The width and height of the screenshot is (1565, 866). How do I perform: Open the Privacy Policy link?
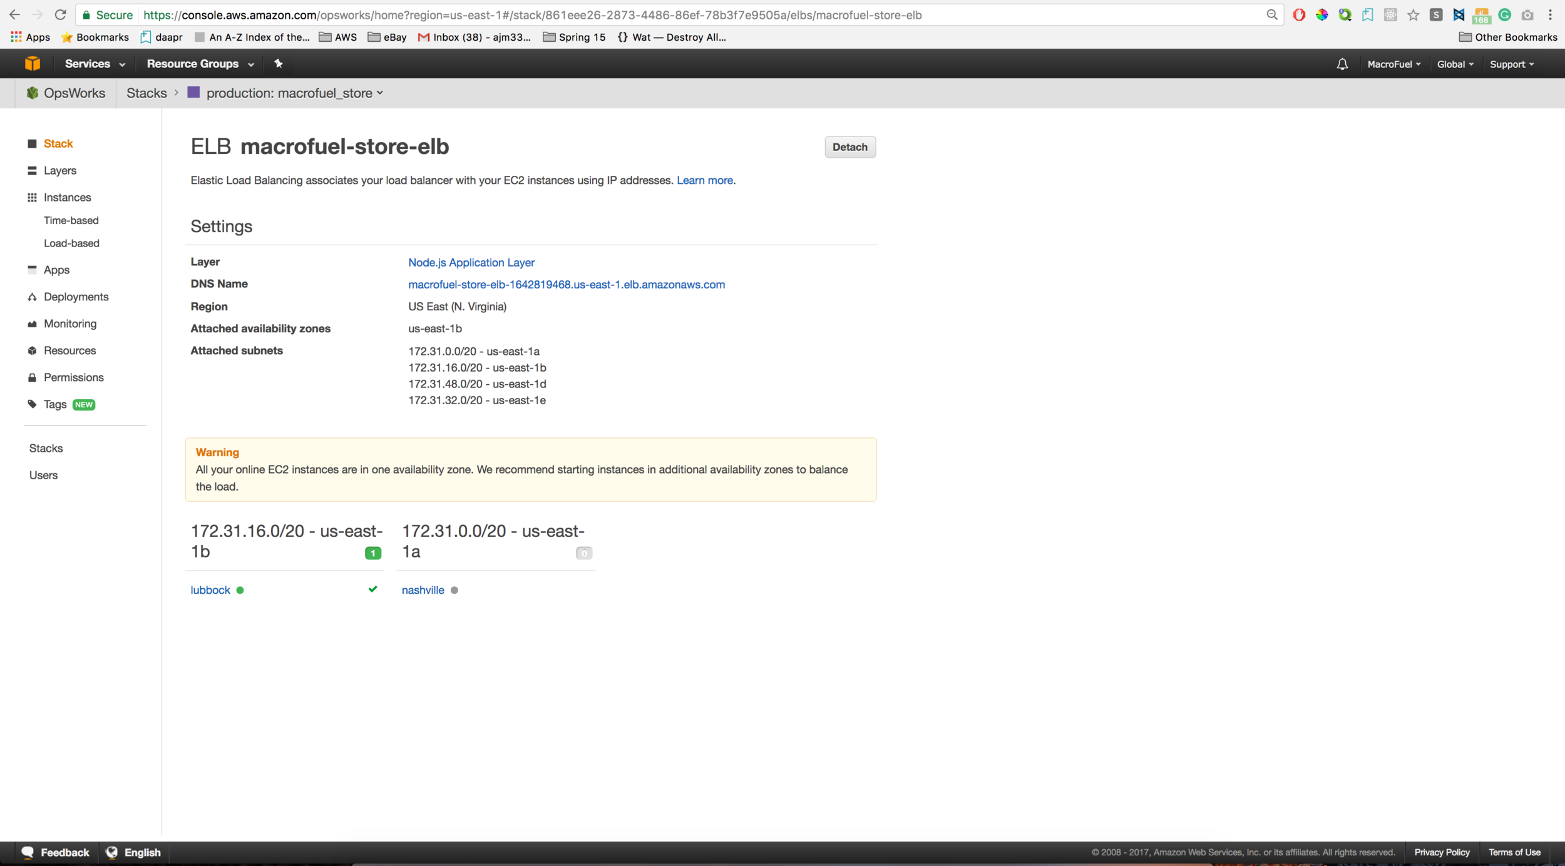pyautogui.click(x=1442, y=852)
